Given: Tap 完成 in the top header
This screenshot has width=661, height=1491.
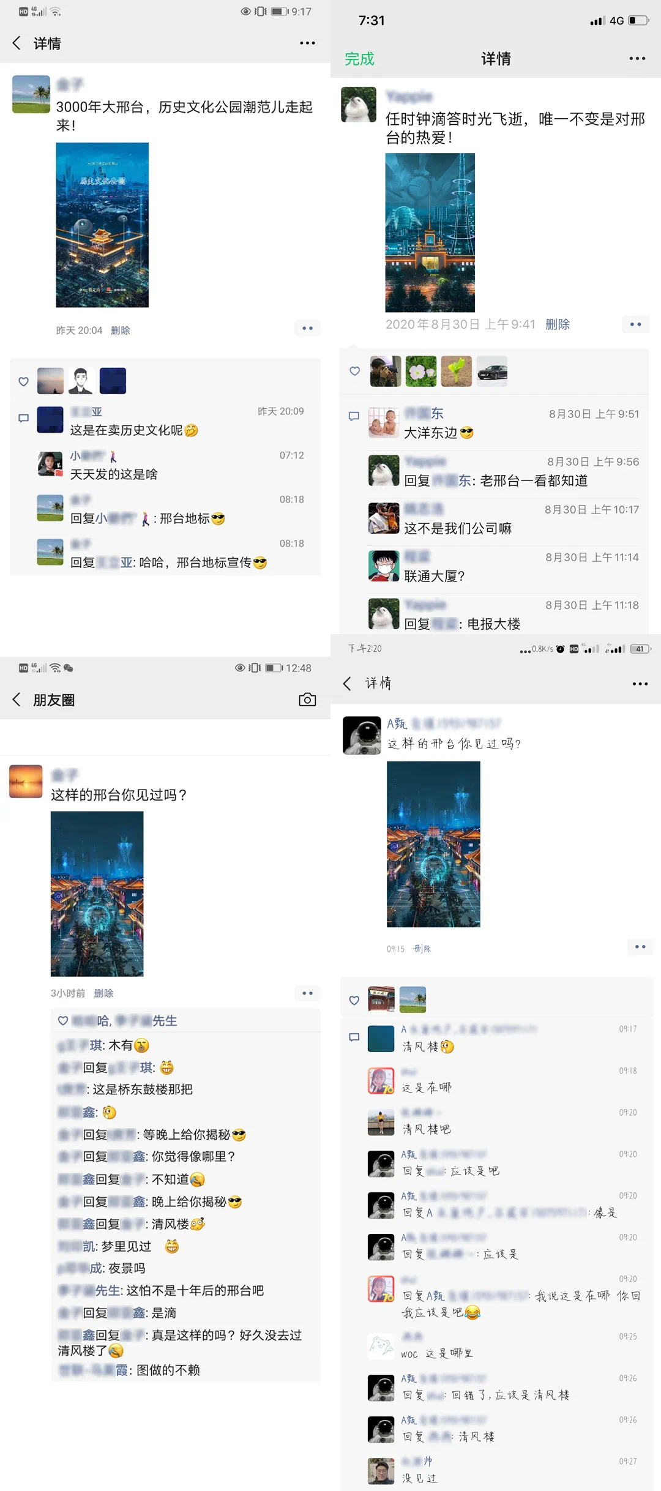Looking at the screenshot, I should click(x=359, y=59).
